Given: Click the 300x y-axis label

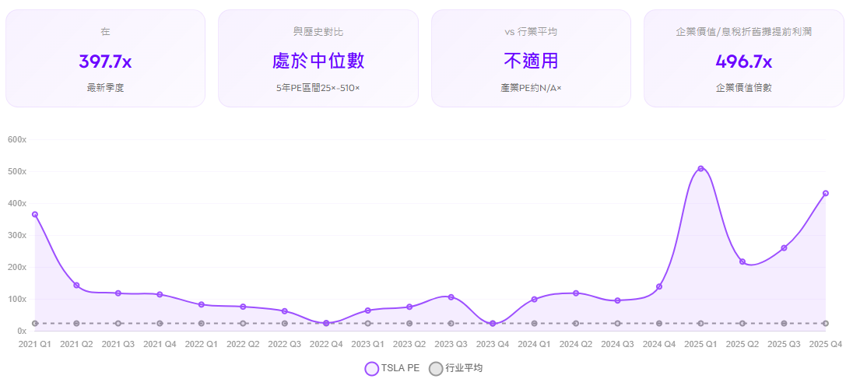Looking at the screenshot, I should click(x=17, y=235).
